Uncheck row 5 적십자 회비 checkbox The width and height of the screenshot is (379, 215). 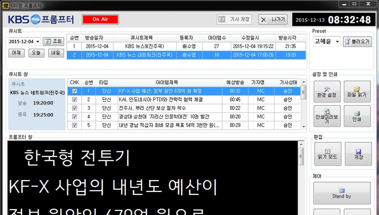[x=75, y=125]
